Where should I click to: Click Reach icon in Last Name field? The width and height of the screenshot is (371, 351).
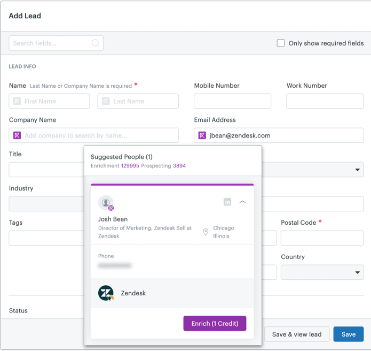pyautogui.click(x=106, y=101)
